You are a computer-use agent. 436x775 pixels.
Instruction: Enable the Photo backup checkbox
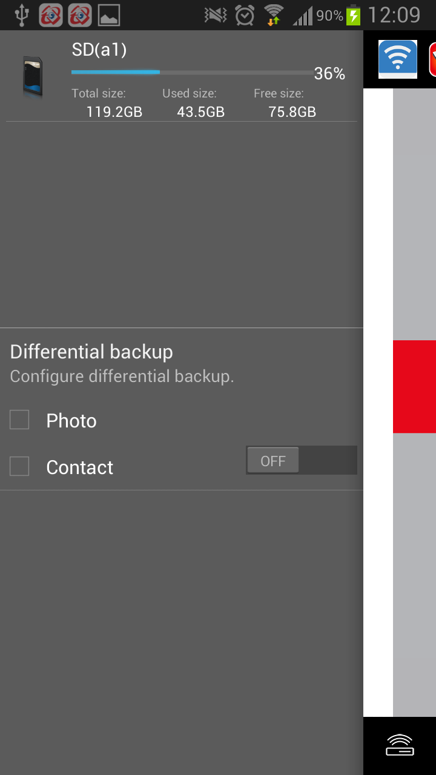click(x=19, y=420)
